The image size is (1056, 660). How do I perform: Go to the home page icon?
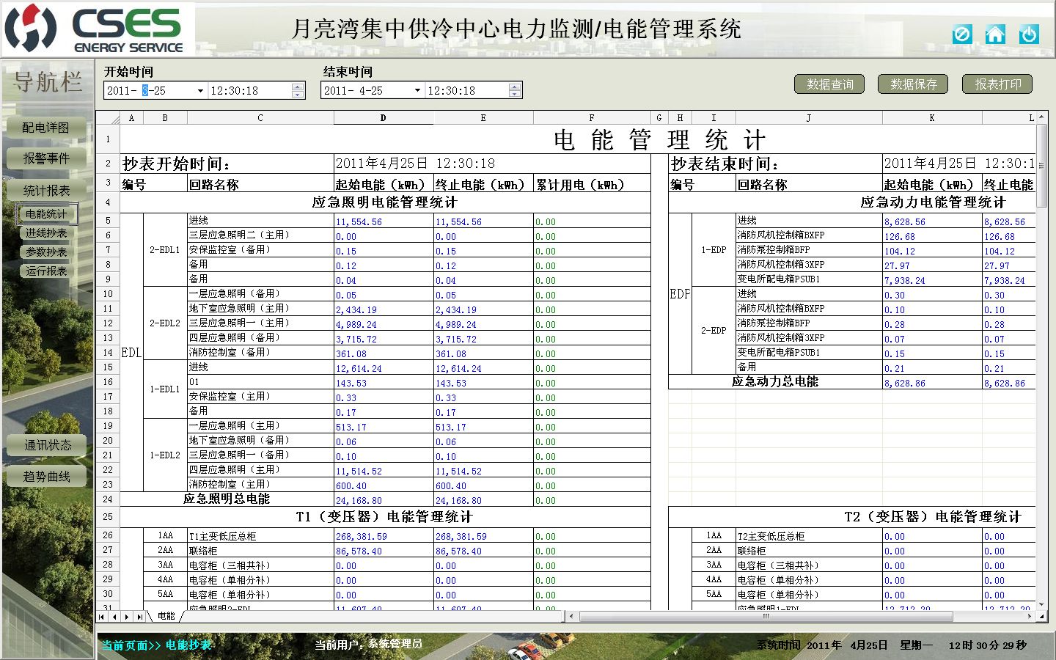995,34
